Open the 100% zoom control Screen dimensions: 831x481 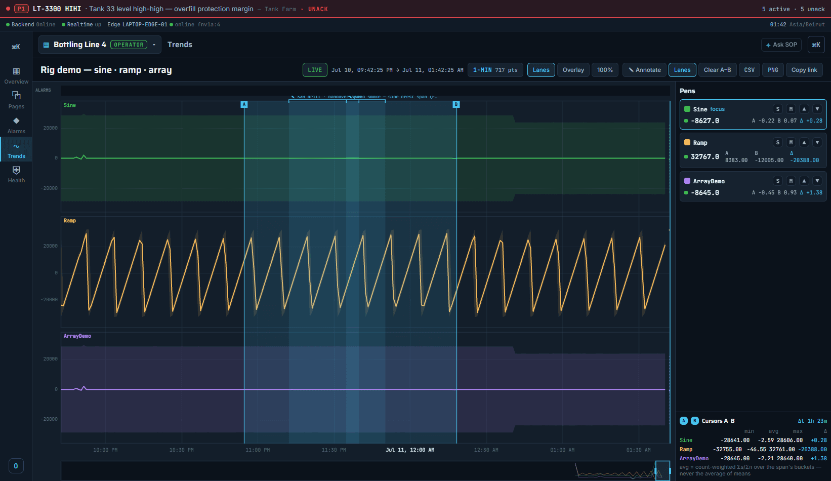(605, 70)
